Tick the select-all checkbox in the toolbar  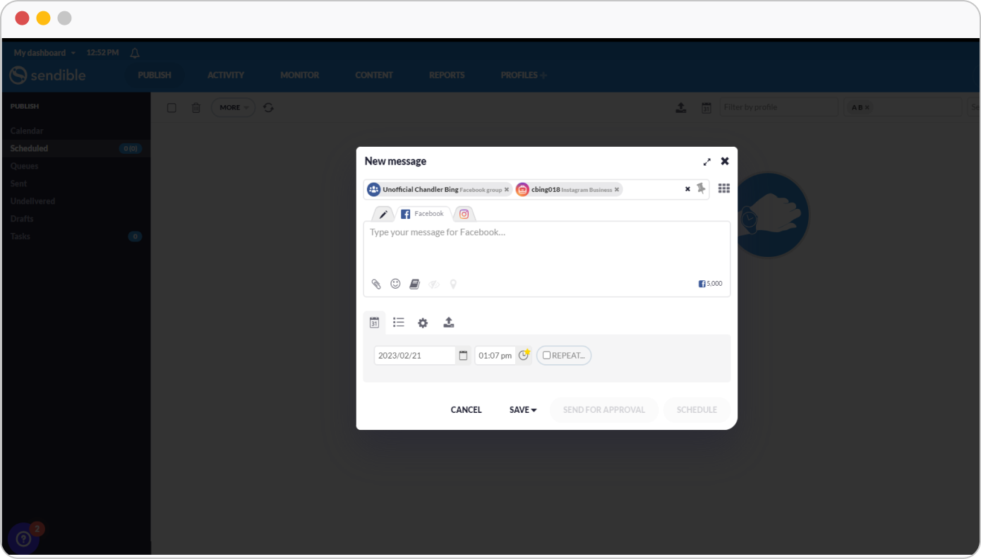click(171, 108)
